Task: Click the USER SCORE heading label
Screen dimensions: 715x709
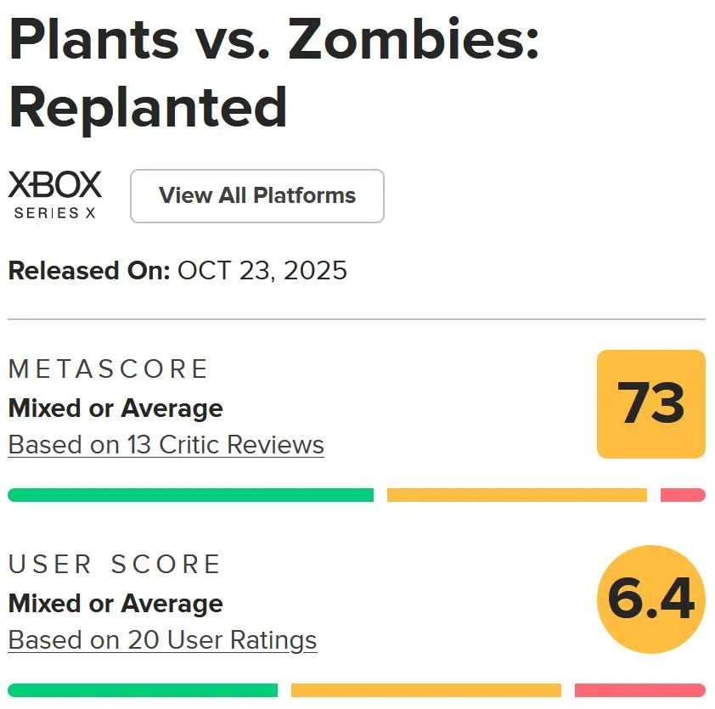Action: (115, 565)
